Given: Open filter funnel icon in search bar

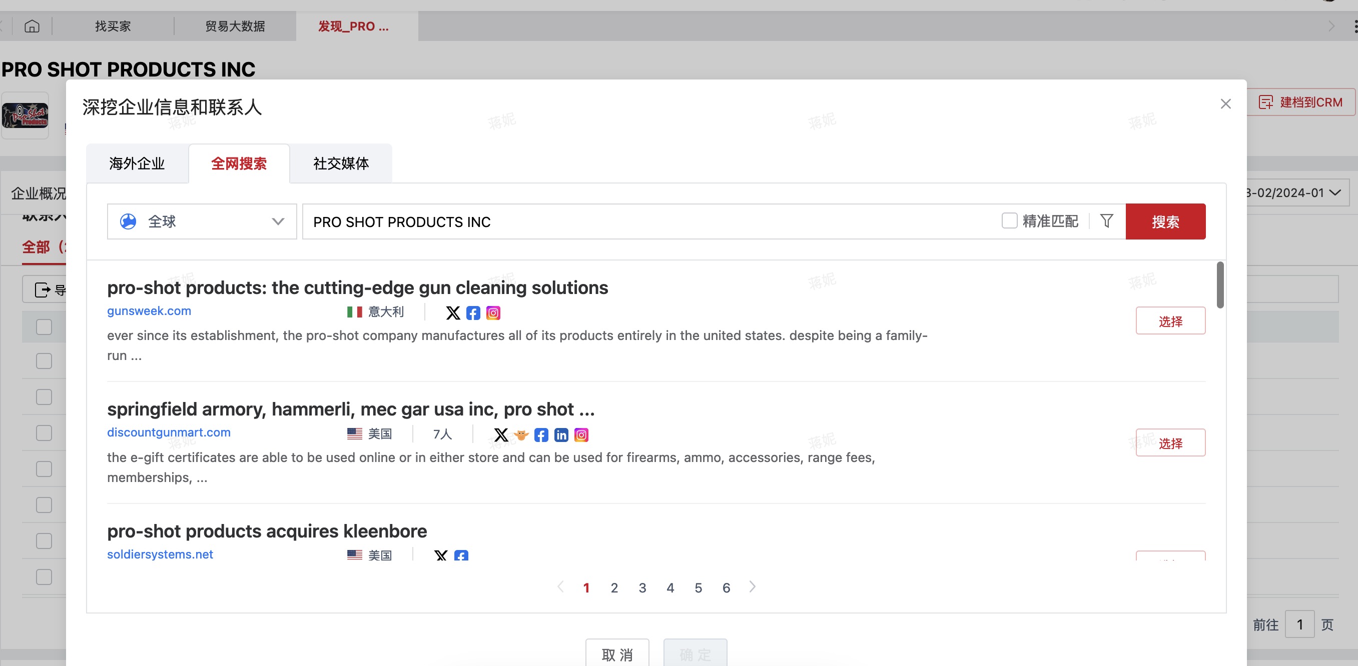Looking at the screenshot, I should pos(1106,221).
